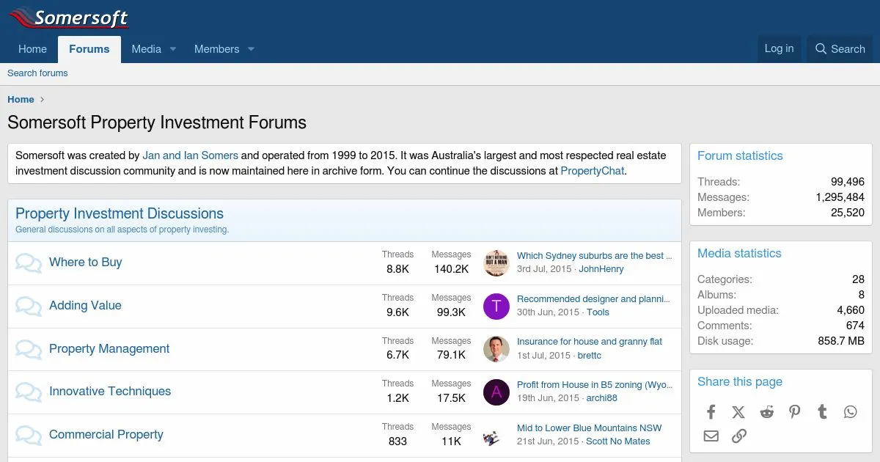Screen dimensions: 880x462
Task: Click Search forums link
Action: coord(37,73)
